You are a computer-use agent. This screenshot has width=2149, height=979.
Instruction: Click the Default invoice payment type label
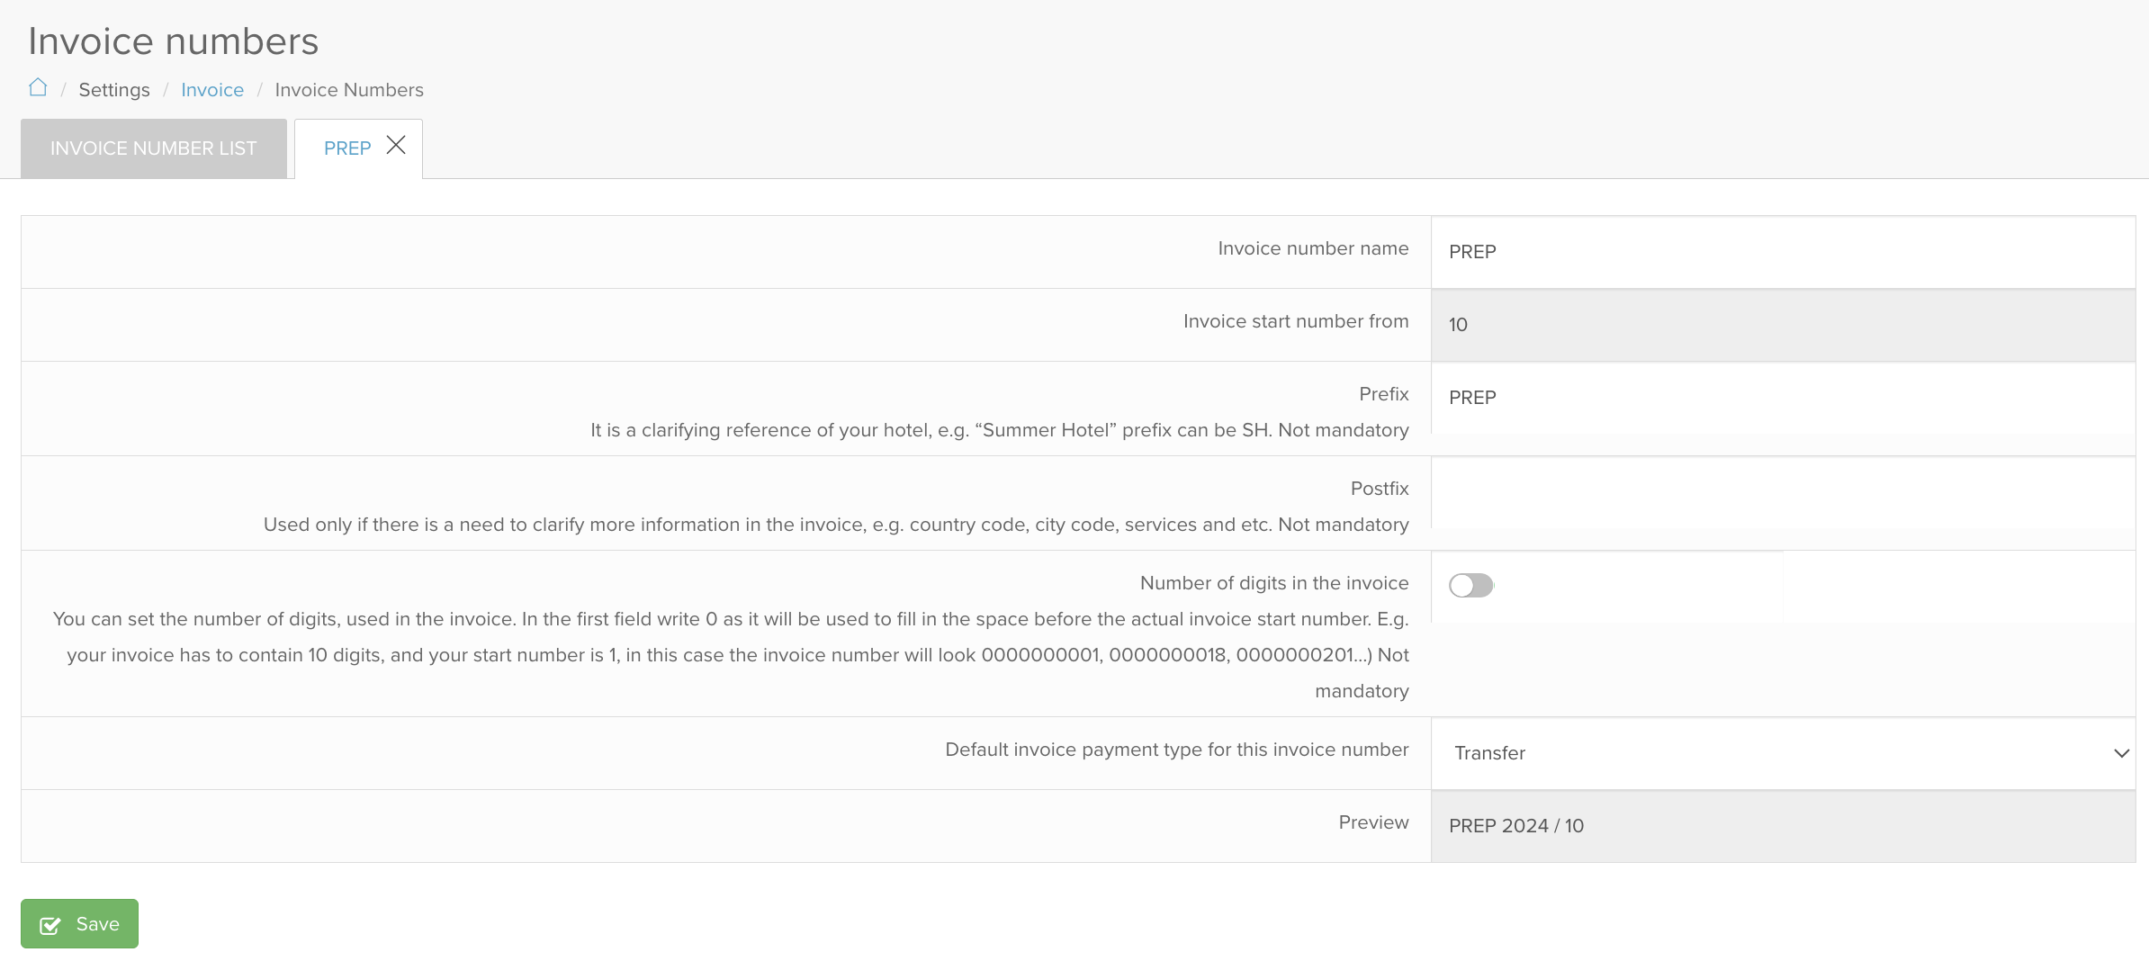coord(1176,750)
